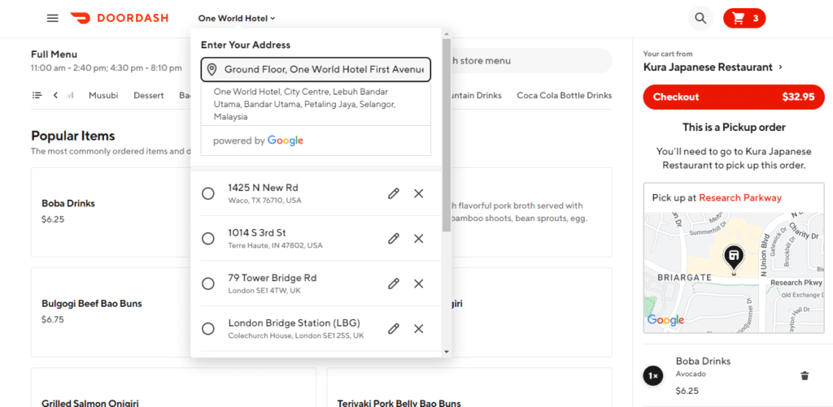833x407 pixels.
Task: Select the London Bridge Station radio button
Action: (x=208, y=329)
